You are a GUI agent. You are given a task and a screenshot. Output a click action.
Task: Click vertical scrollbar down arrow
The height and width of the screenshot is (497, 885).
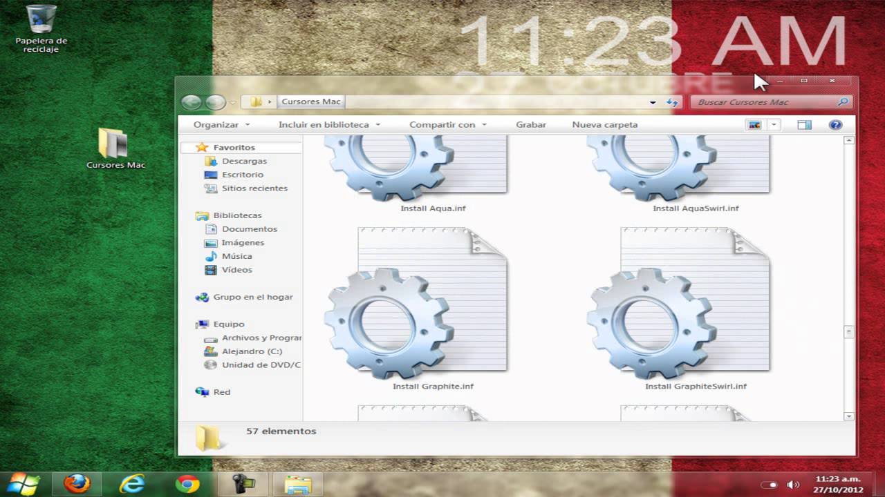point(849,416)
